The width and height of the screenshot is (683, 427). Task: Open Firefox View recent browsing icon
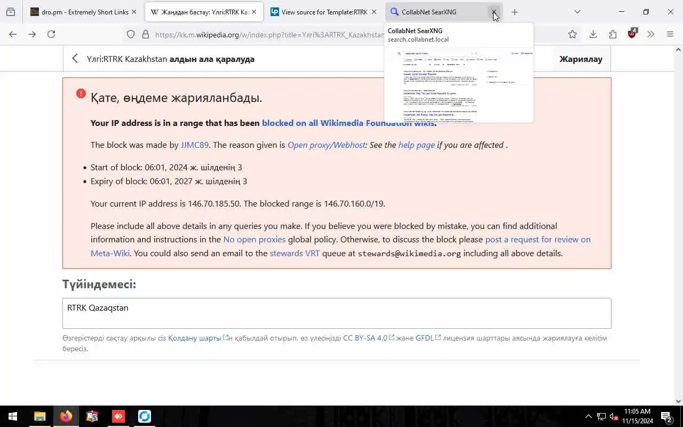(11, 12)
